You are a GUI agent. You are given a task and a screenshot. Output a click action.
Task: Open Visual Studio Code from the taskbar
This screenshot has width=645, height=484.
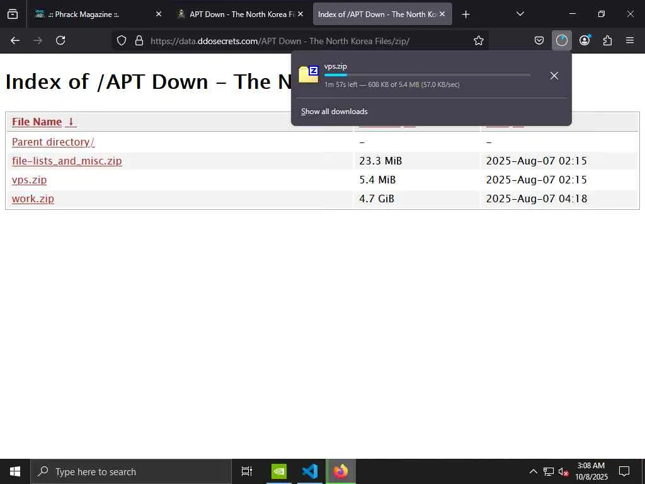(x=310, y=471)
